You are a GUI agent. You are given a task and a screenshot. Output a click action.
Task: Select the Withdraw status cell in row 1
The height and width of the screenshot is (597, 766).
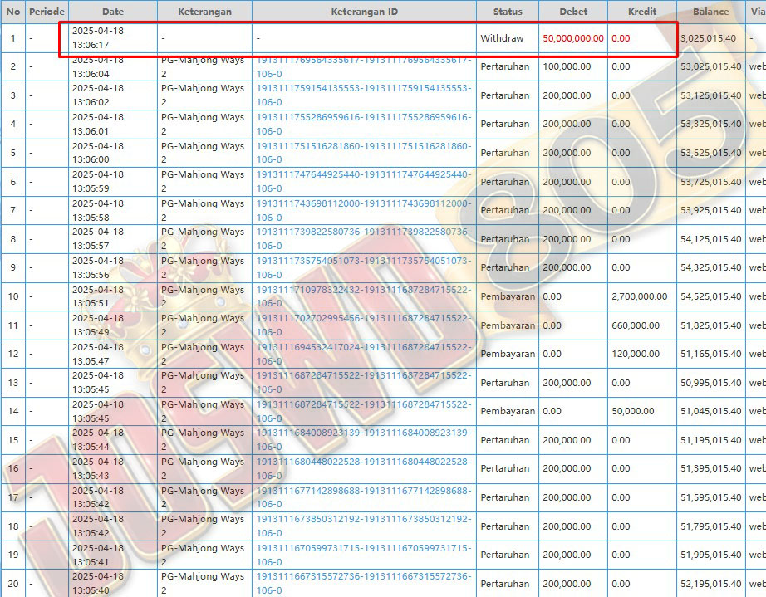click(501, 38)
